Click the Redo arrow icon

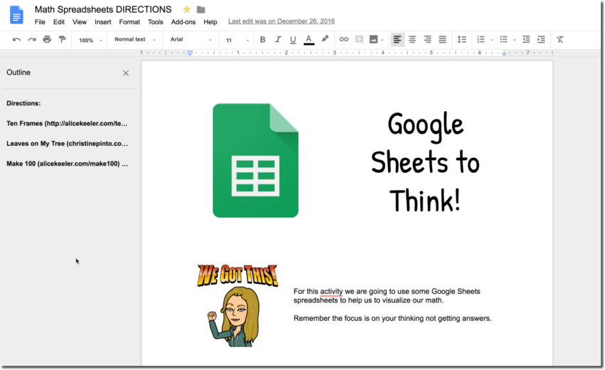[31, 39]
